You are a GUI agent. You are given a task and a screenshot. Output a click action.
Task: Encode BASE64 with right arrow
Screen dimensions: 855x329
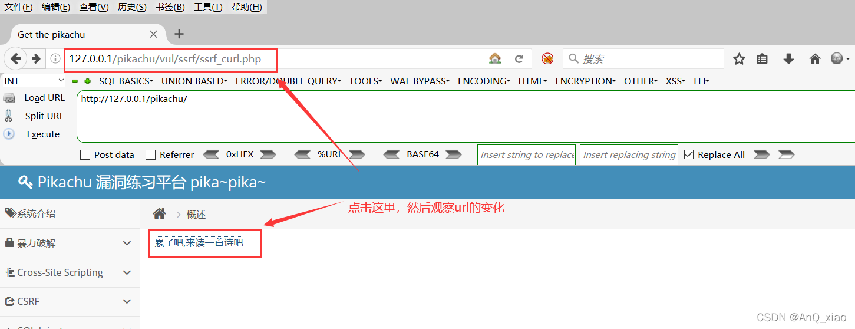tap(453, 154)
